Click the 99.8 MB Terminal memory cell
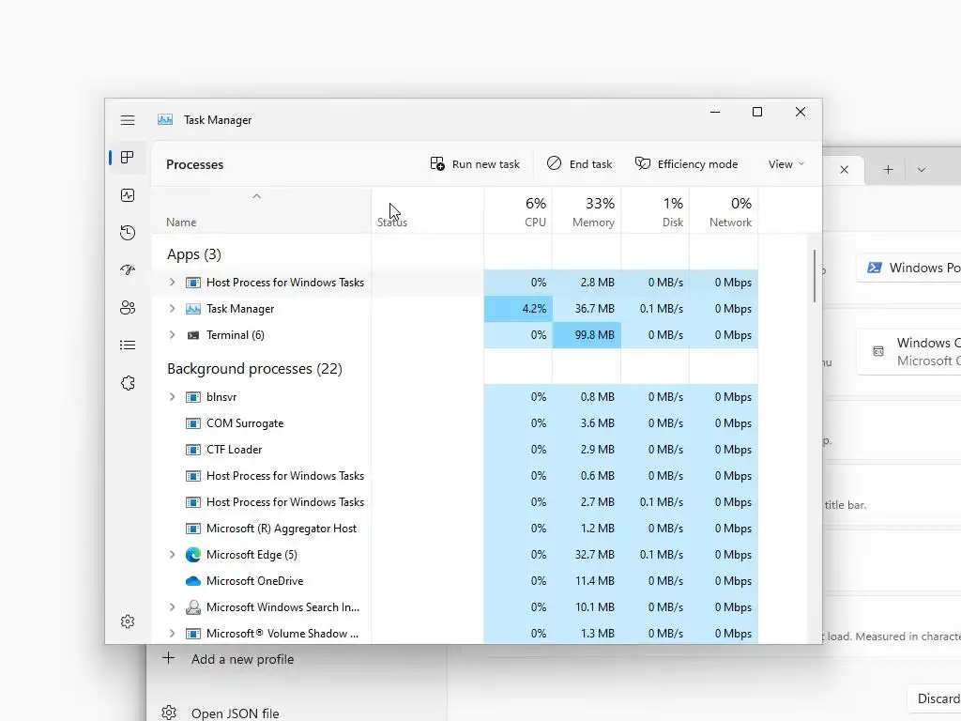This screenshot has width=961, height=721. point(587,335)
